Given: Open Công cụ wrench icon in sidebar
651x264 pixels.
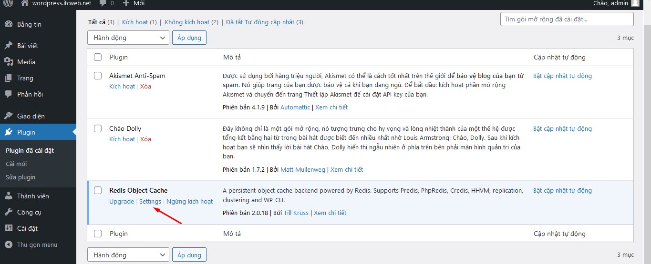Looking at the screenshot, I should tap(9, 212).
